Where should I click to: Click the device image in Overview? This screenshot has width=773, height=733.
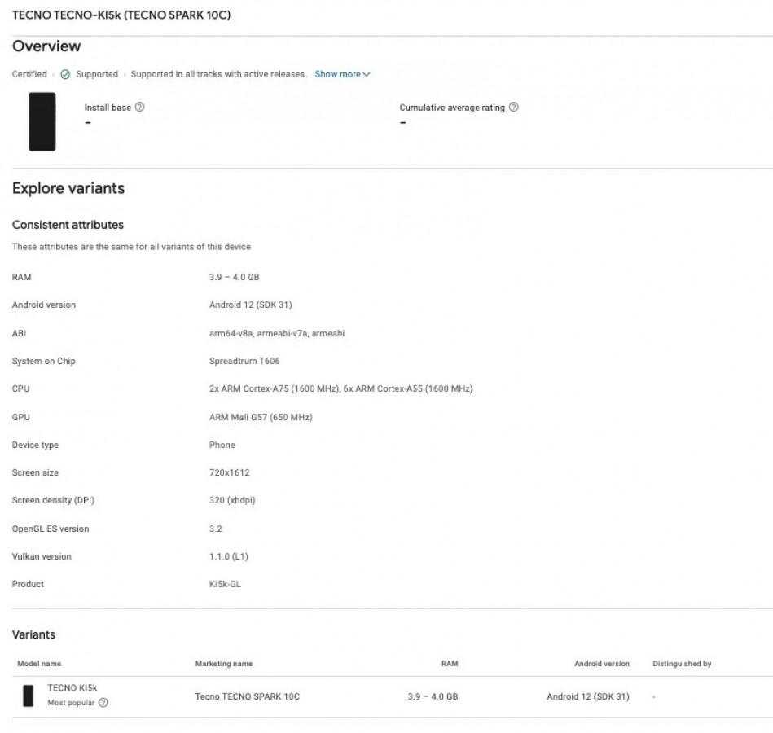pyautogui.click(x=42, y=121)
